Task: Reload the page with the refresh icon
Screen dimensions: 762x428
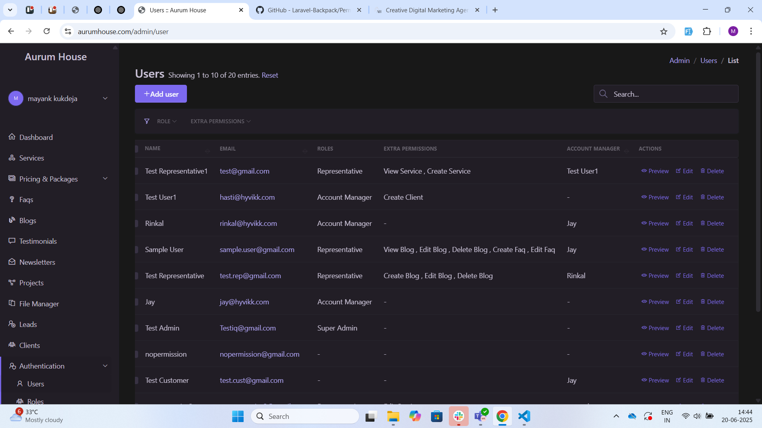Action: [46, 31]
